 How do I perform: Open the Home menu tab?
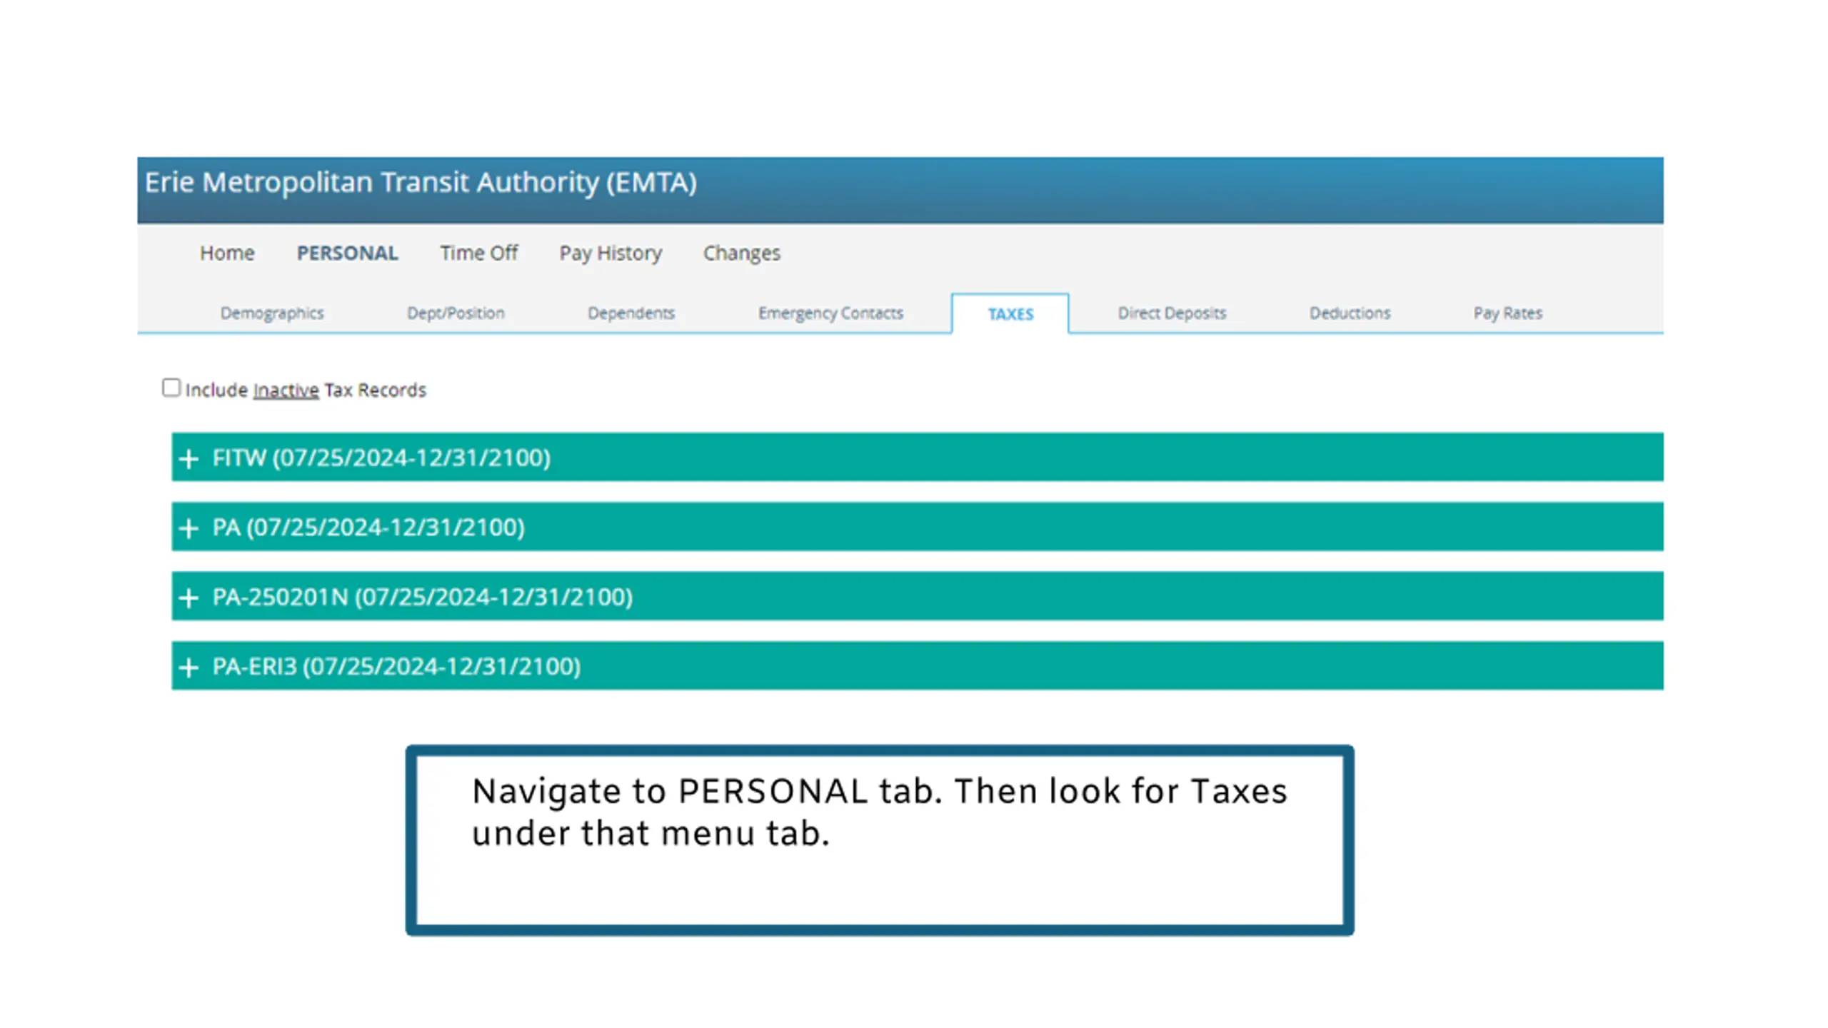(x=227, y=253)
